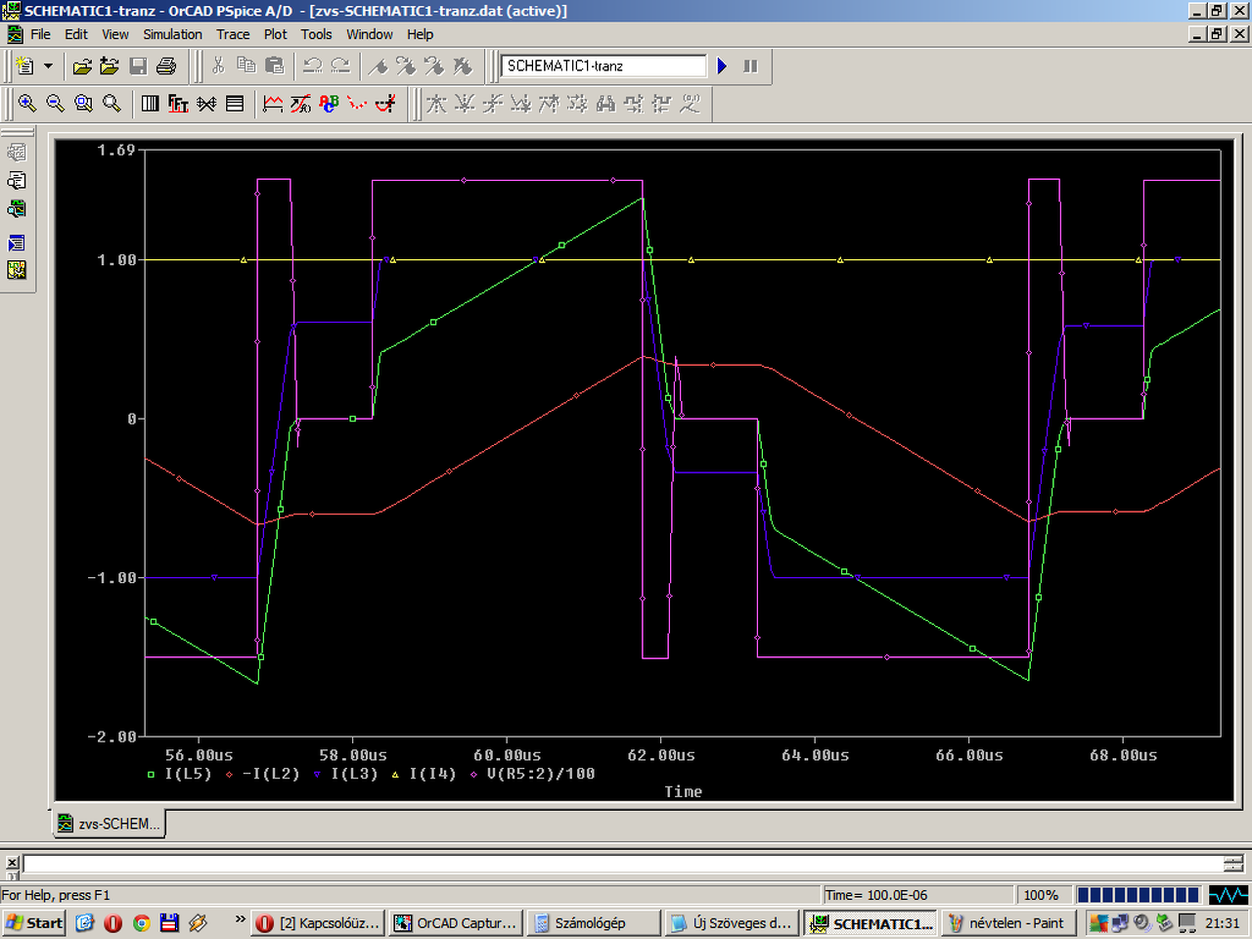The height and width of the screenshot is (939, 1252).
Task: Switch to OrCAD Capture taskbar button
Action: (456, 922)
